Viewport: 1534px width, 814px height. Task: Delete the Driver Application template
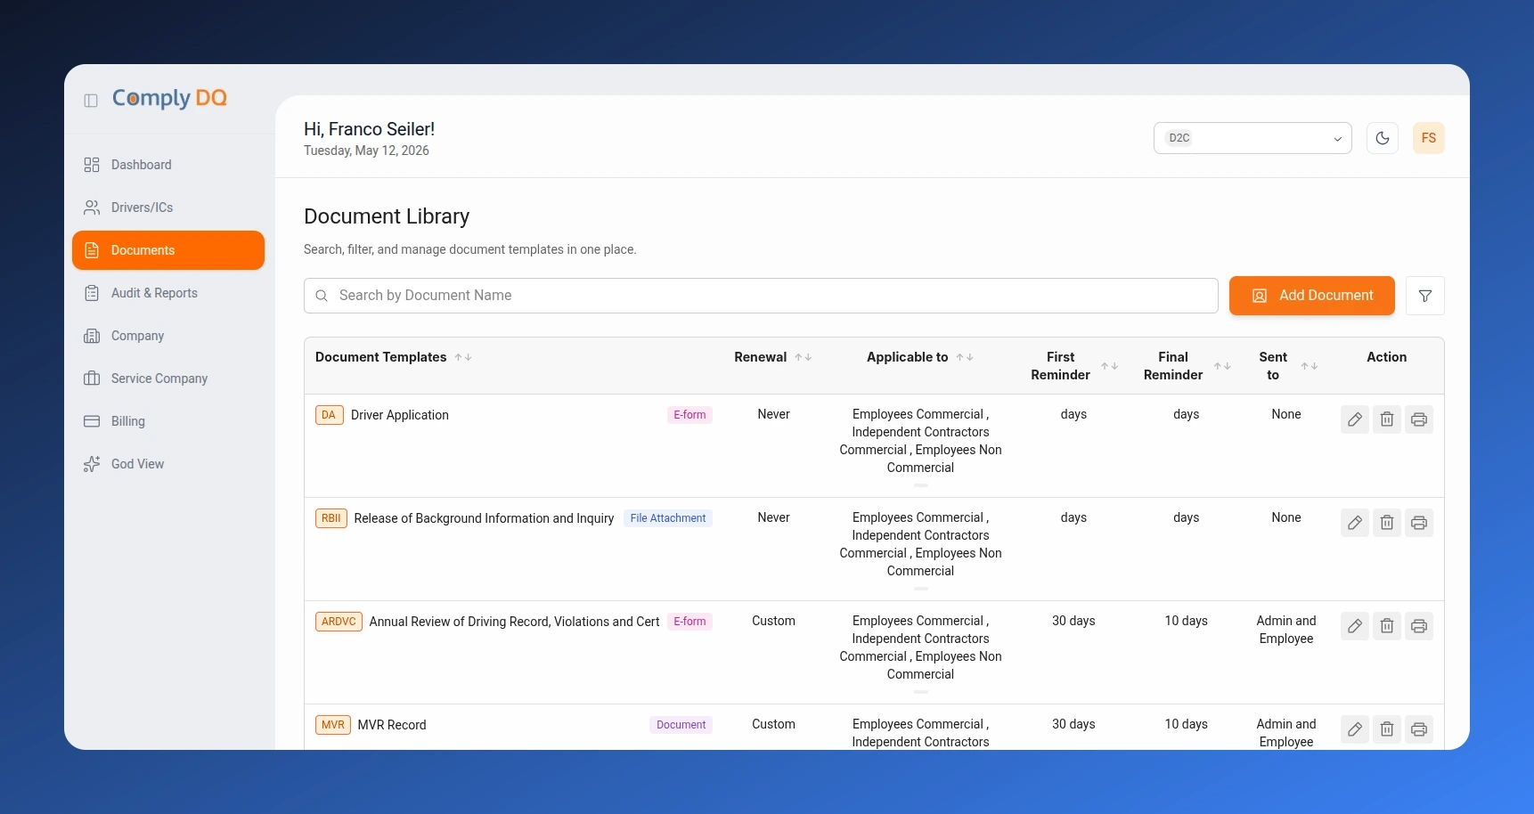[x=1387, y=419]
